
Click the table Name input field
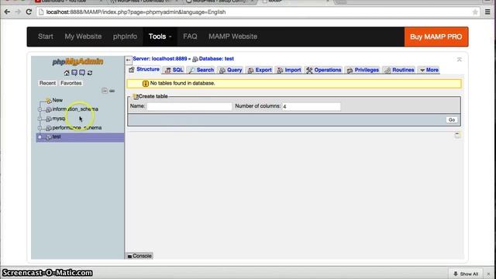pyautogui.click(x=189, y=107)
